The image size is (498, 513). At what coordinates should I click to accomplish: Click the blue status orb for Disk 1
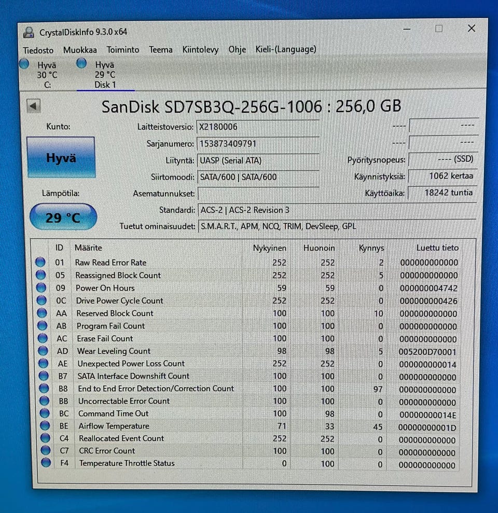click(x=81, y=63)
